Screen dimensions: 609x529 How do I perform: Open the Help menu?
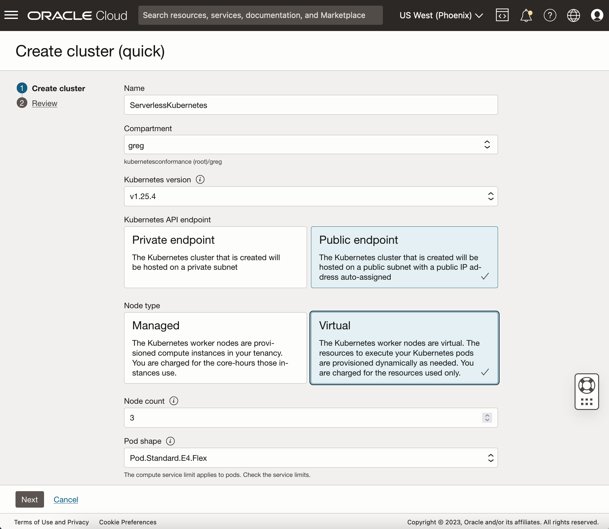coord(550,15)
